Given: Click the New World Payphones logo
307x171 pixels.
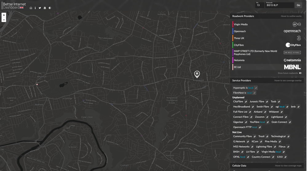Looking at the screenshot, I should click(x=292, y=52).
